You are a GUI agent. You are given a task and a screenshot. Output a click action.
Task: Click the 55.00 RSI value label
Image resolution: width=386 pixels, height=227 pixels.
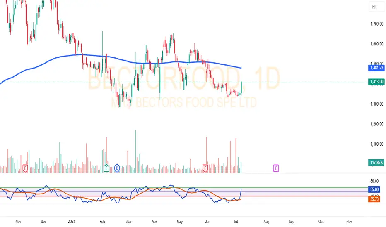click(x=374, y=189)
